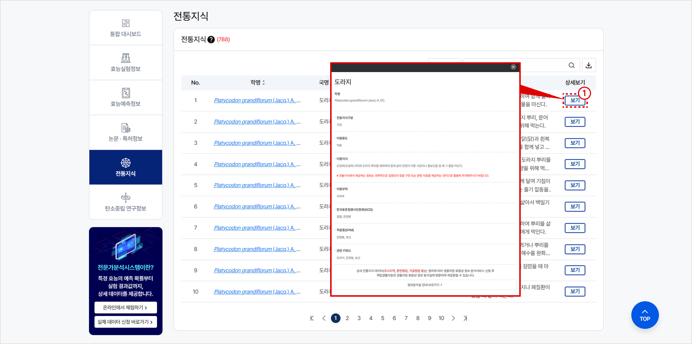Close the 도라지 detail popup
The width and height of the screenshot is (692, 344).
coord(513,67)
